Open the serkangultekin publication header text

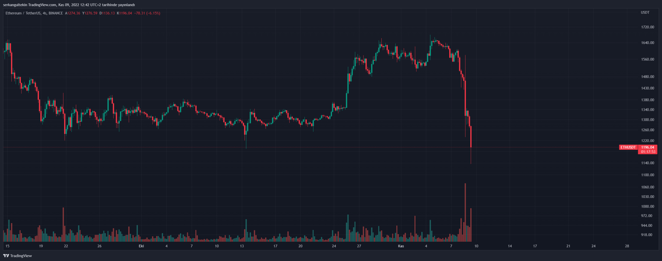click(69, 5)
